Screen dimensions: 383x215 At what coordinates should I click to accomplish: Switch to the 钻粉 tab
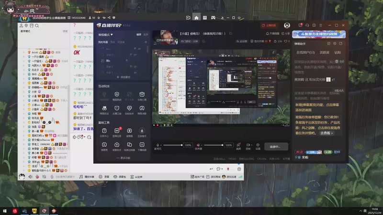click(338, 53)
